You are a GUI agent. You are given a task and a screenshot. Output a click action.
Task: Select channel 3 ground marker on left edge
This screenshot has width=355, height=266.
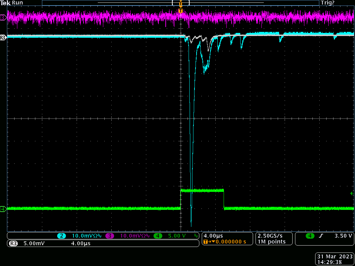[3, 17]
